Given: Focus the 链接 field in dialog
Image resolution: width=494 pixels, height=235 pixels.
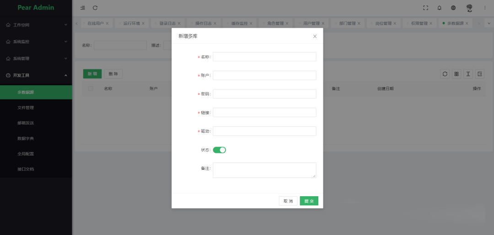Looking at the screenshot, I should click(x=265, y=112).
